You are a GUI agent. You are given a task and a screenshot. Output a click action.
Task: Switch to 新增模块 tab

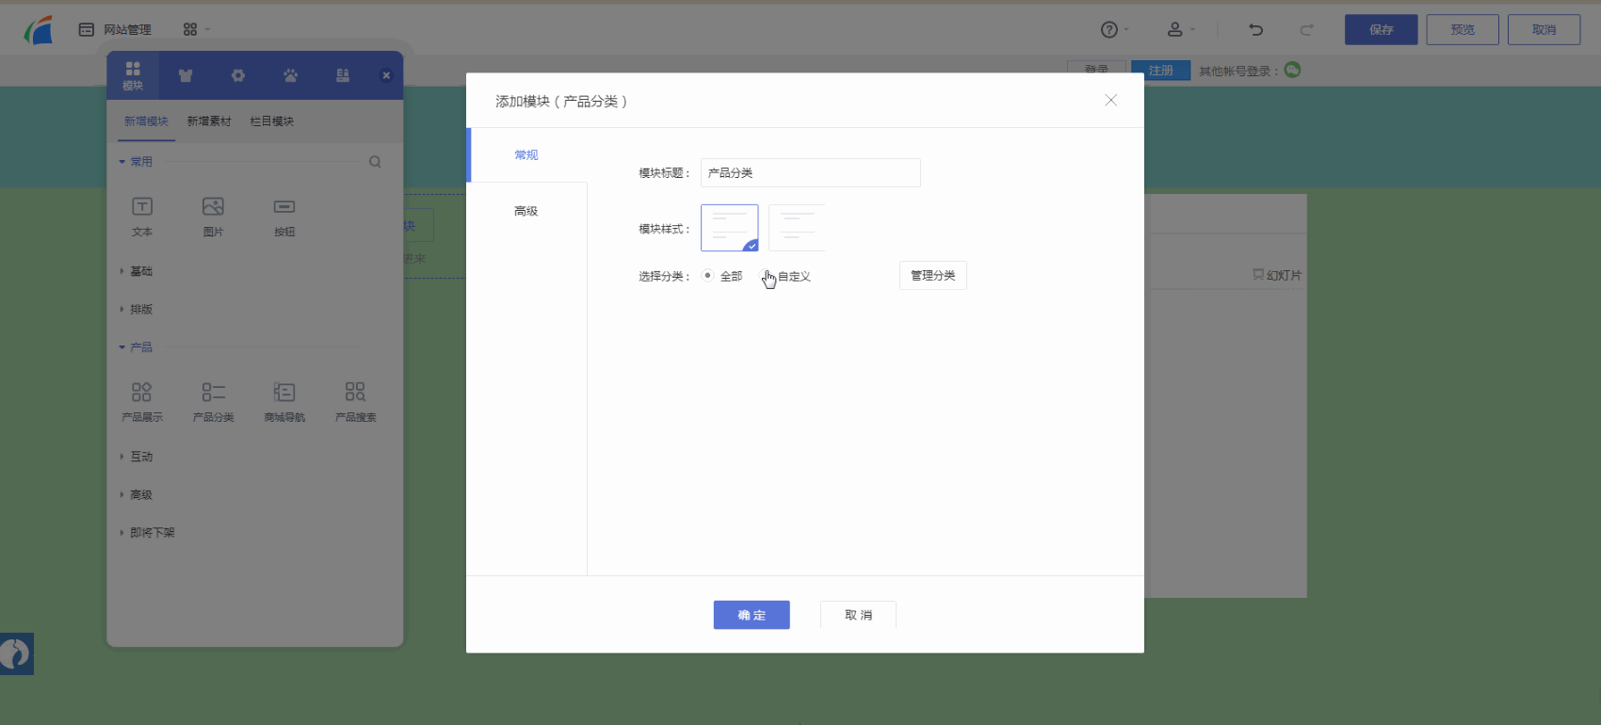point(146,121)
